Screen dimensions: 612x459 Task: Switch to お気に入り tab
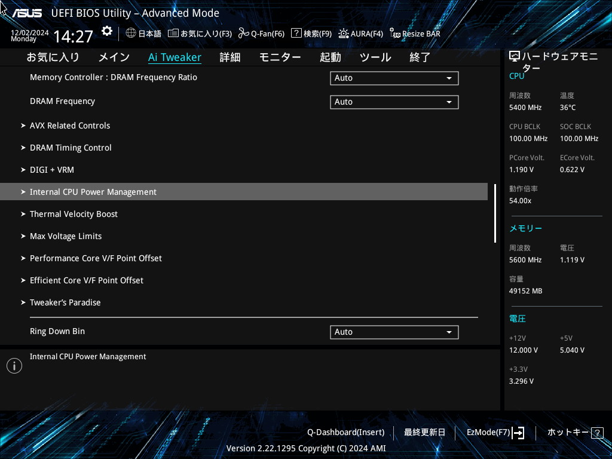coord(53,57)
